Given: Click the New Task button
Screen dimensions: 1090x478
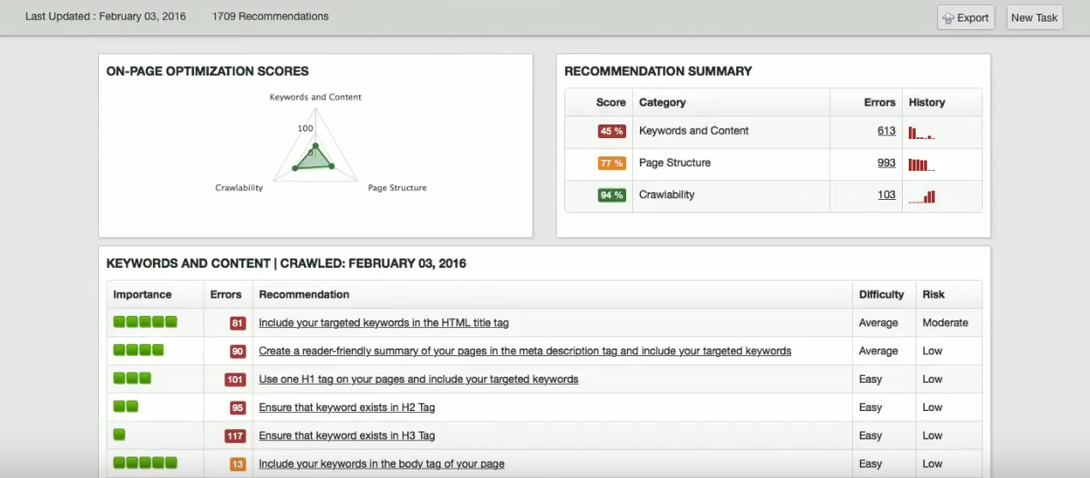Looking at the screenshot, I should point(1034,18).
